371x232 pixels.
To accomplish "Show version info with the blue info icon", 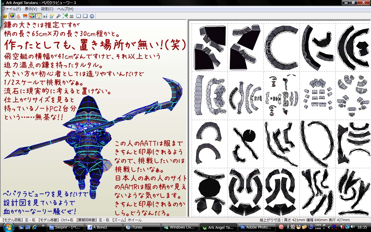I will [92, 16].
